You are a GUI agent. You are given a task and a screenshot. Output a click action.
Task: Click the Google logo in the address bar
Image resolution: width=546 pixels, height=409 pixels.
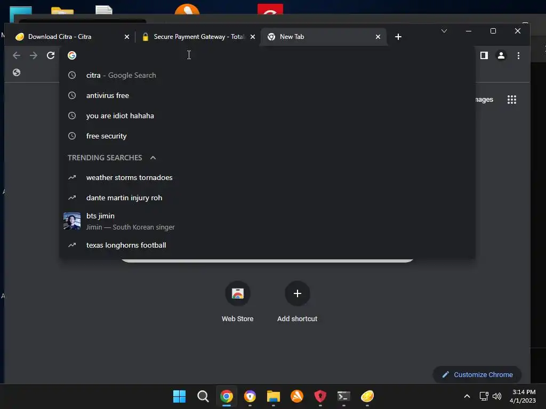[x=72, y=55]
